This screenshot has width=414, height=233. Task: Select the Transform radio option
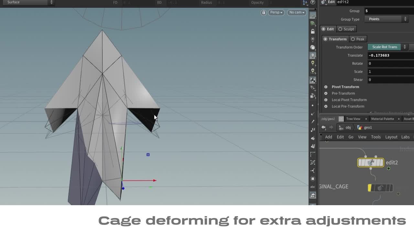click(335, 39)
